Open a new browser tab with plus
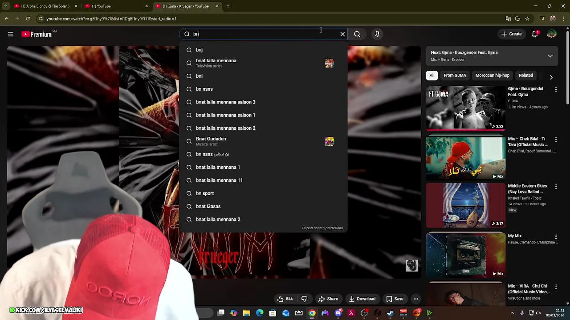 (x=228, y=6)
